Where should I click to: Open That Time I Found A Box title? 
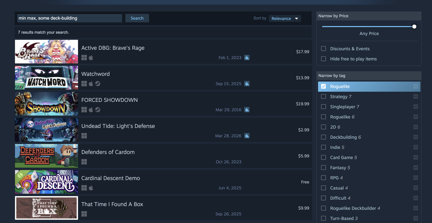coord(112,204)
